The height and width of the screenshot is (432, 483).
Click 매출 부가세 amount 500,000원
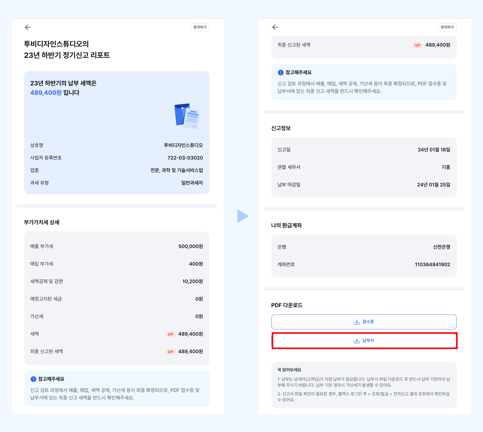(x=191, y=246)
